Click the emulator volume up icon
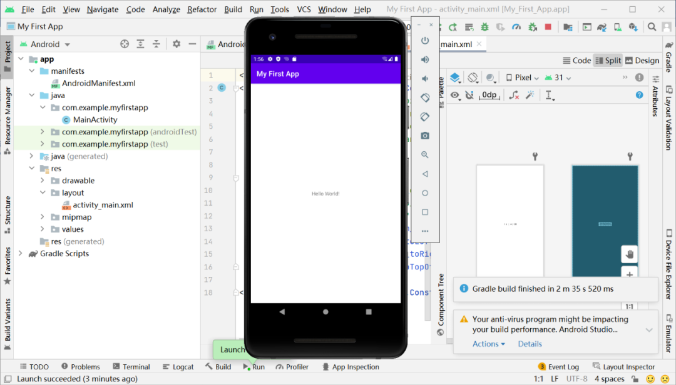Image resolution: width=676 pixels, height=385 pixels. tap(424, 59)
